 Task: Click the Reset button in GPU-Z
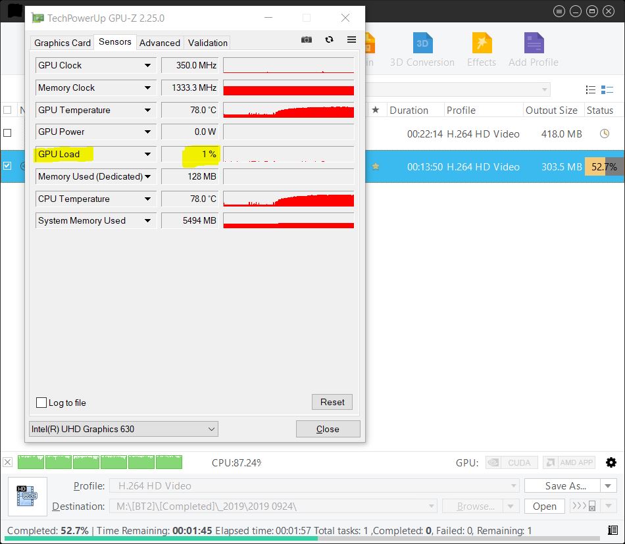(x=332, y=402)
